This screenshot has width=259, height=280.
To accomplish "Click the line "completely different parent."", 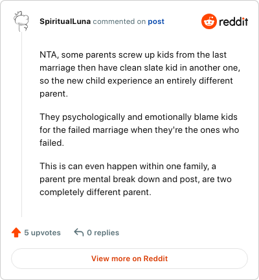I will [95, 192].
